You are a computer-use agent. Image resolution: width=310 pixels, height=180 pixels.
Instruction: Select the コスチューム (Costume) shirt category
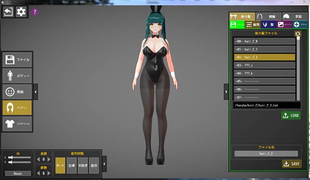[x=17, y=124]
